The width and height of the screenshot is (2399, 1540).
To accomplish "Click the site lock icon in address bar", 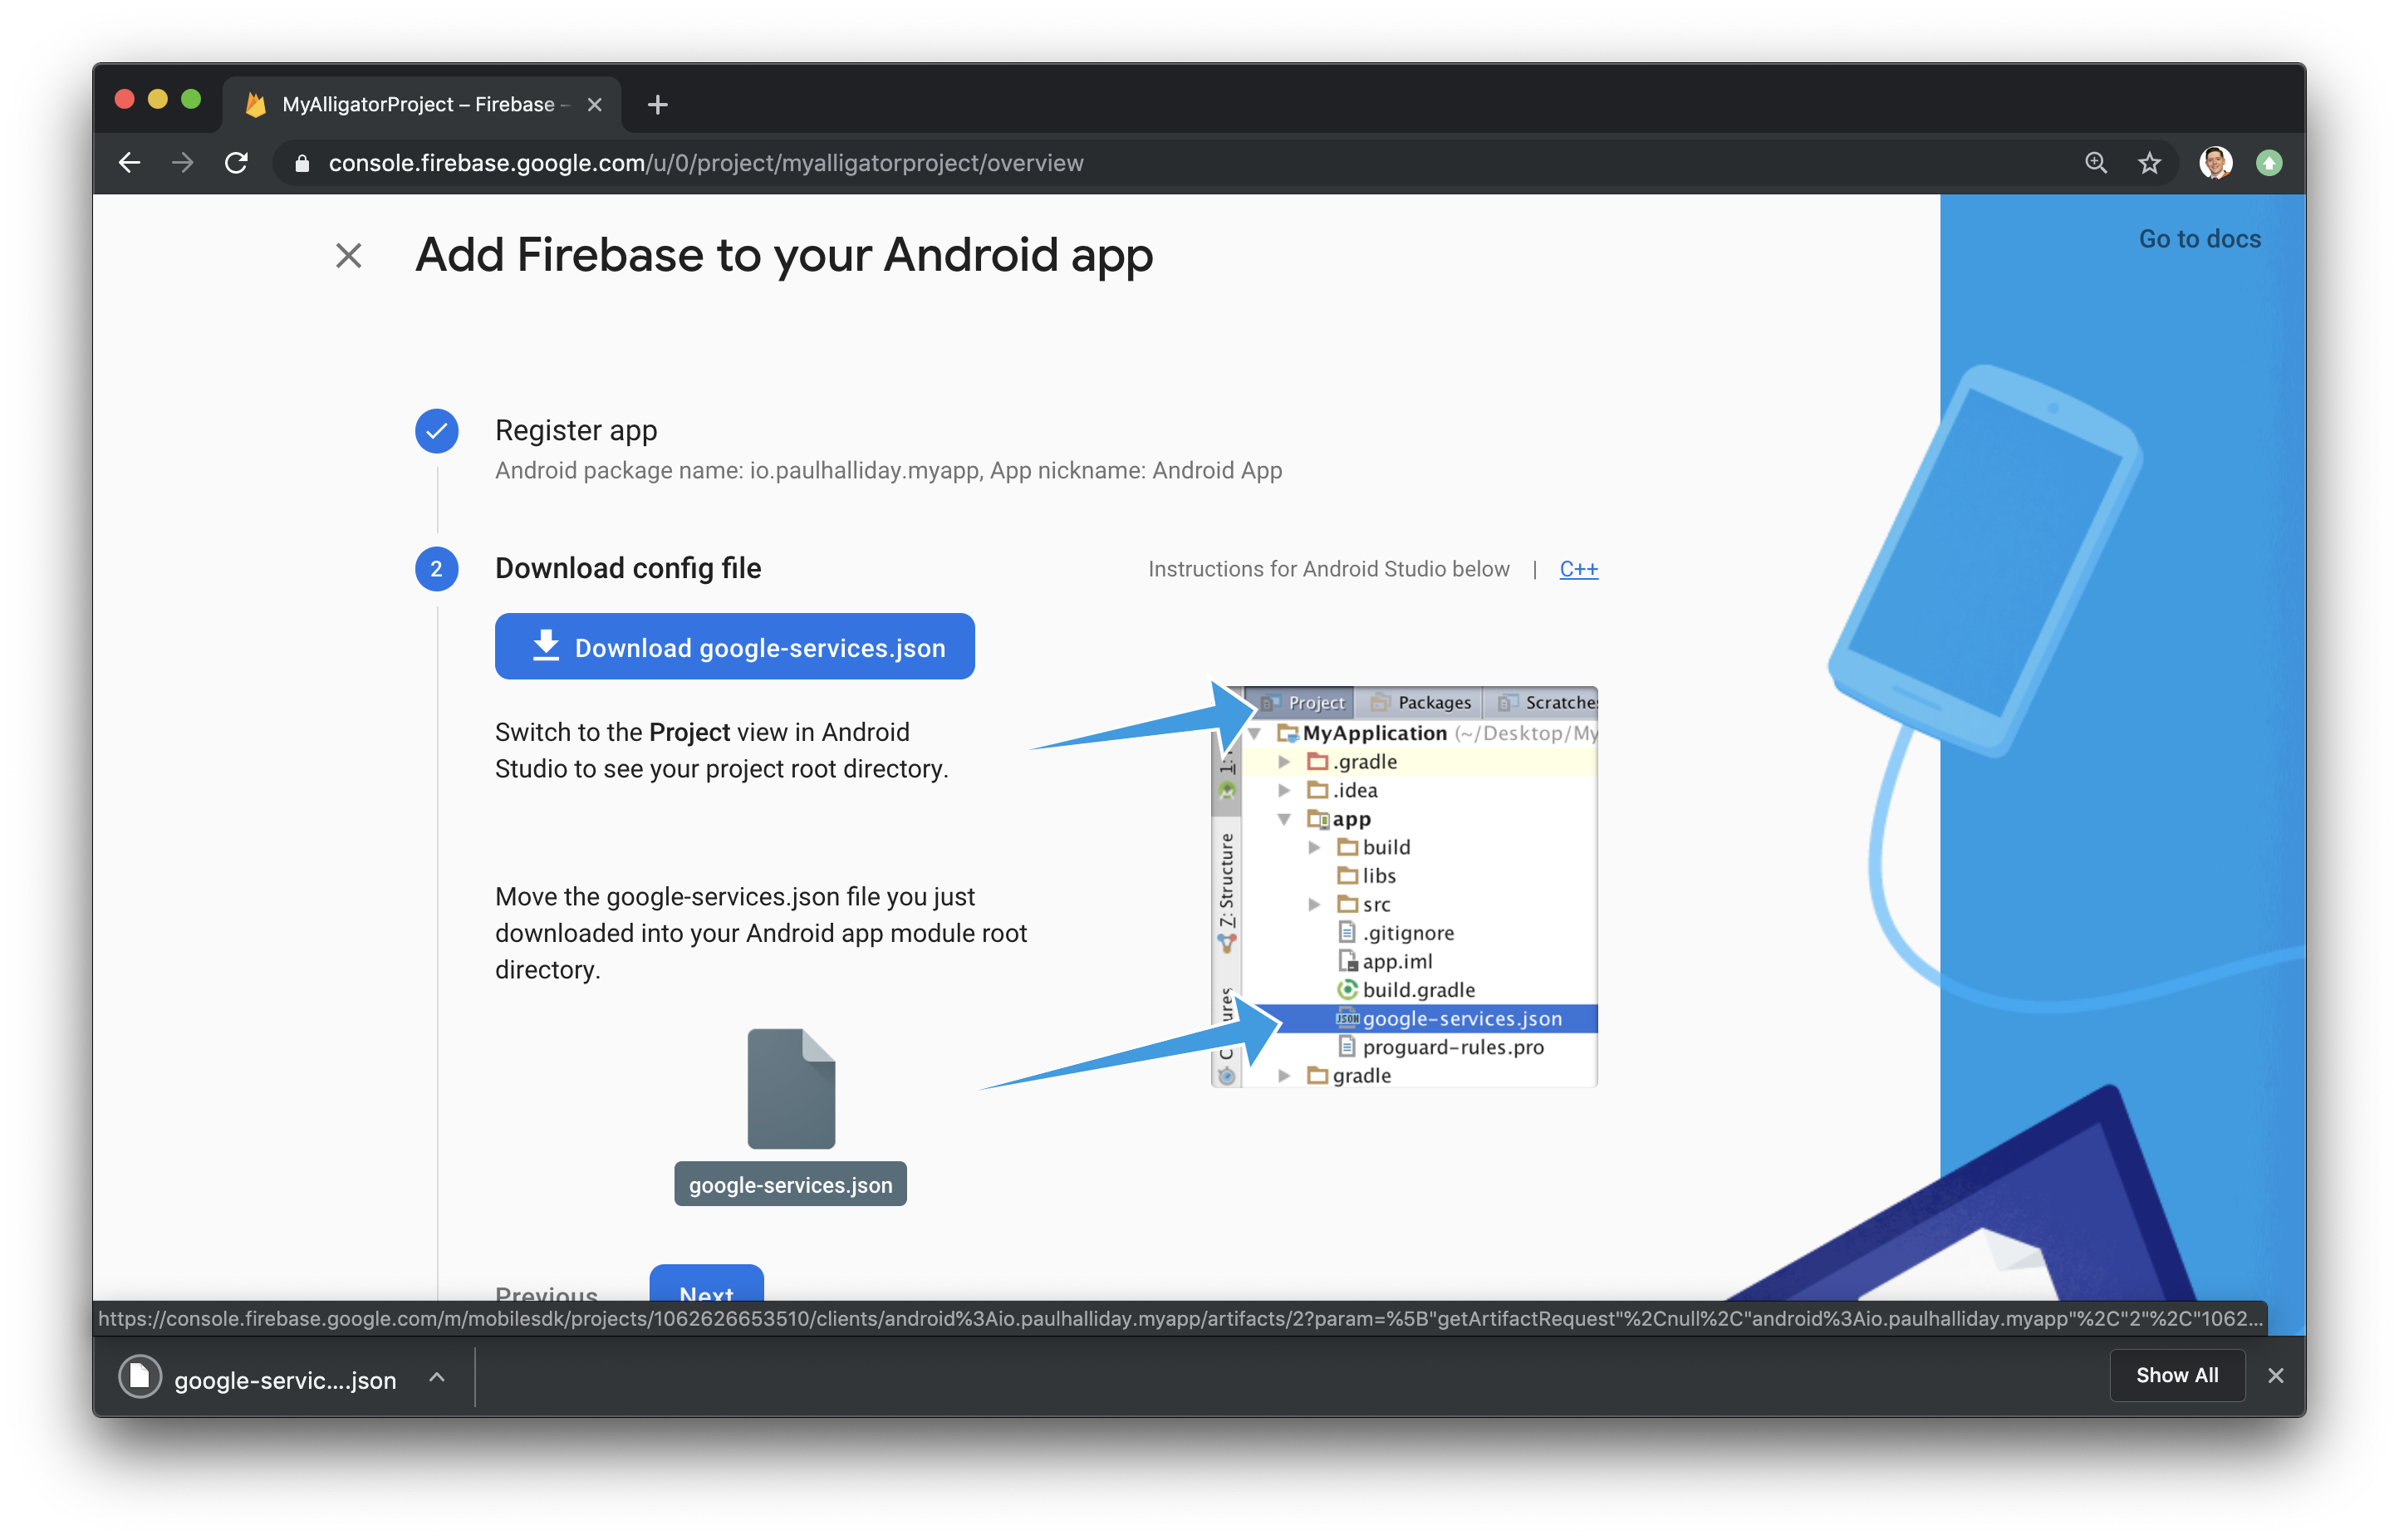I will (x=302, y=163).
